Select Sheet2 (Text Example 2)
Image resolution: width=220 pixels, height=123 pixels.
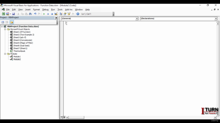[x=24, y=35]
